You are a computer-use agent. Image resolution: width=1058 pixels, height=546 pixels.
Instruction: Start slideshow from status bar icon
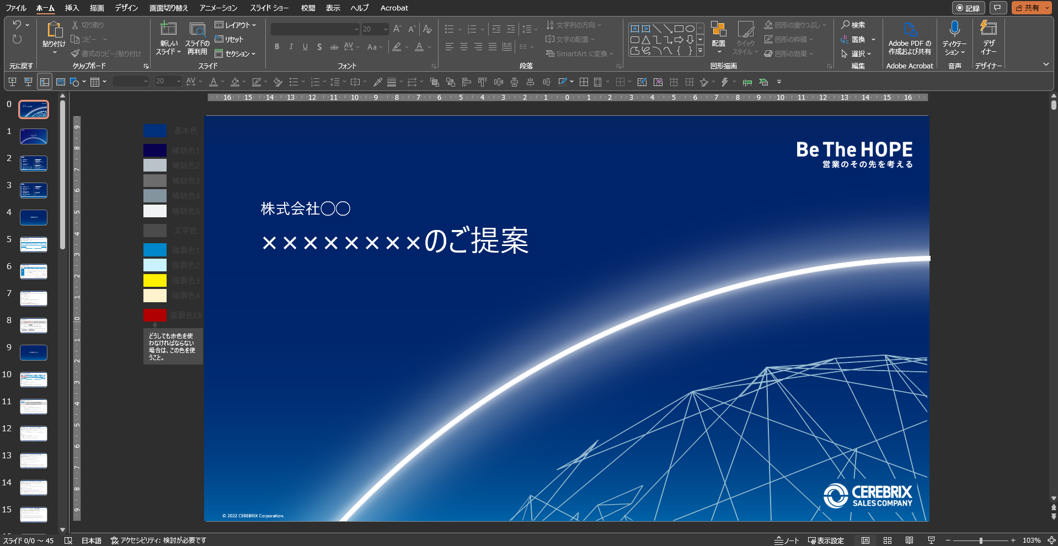(931, 540)
